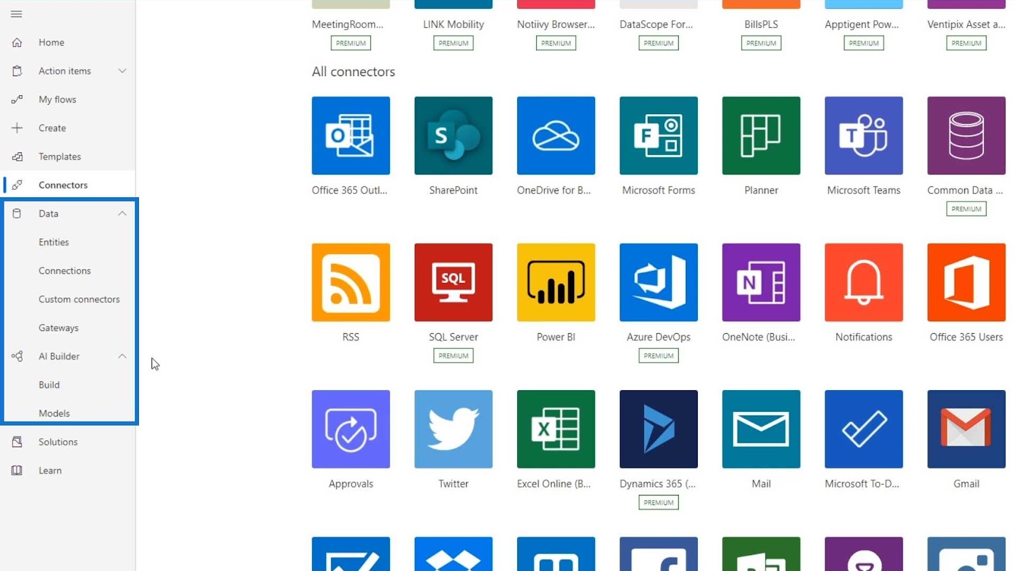This screenshot has height=571, width=1015.
Task: Choose the OneNote Business connector
Action: click(x=761, y=282)
